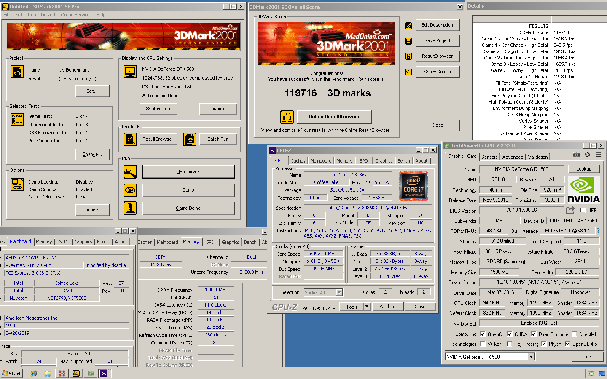Click the 3DMark Score 119716 result row

coord(539,32)
